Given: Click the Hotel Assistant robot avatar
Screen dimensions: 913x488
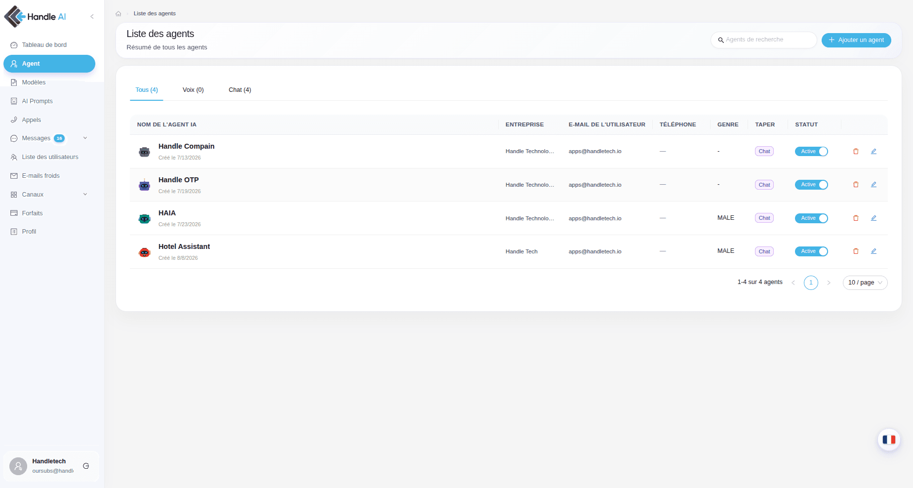Looking at the screenshot, I should (144, 252).
